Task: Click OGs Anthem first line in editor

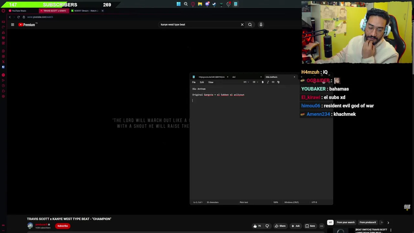Action: coord(199,89)
